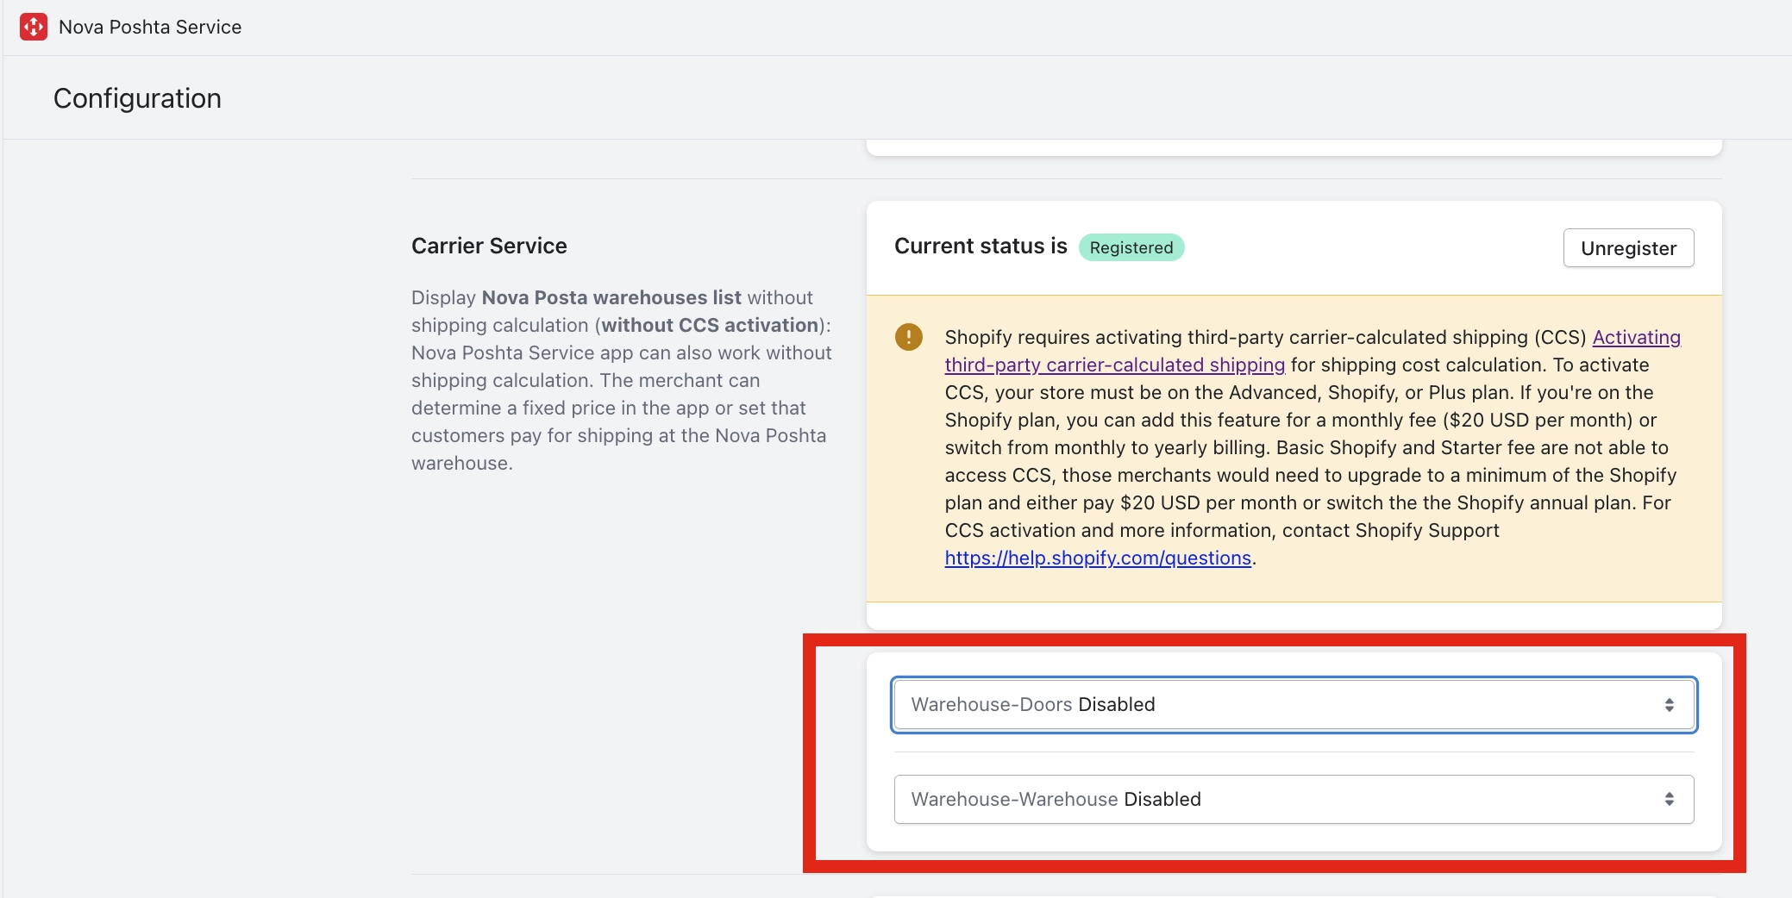1792x898 pixels.
Task: Click the Nova Poshta Service title text
Action: point(150,27)
